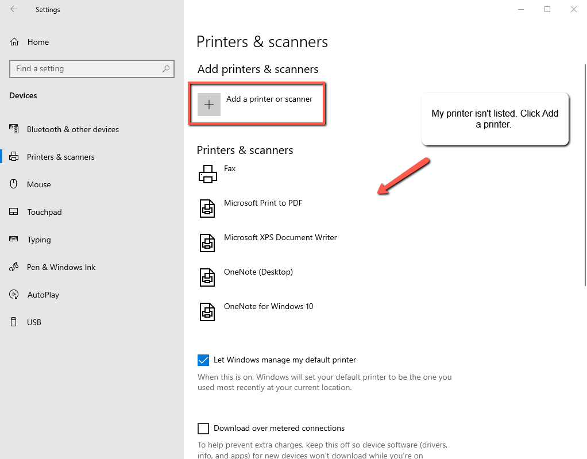Image resolution: width=587 pixels, height=459 pixels.
Task: Enable Download over metered connections checkbox
Action: pyautogui.click(x=203, y=429)
